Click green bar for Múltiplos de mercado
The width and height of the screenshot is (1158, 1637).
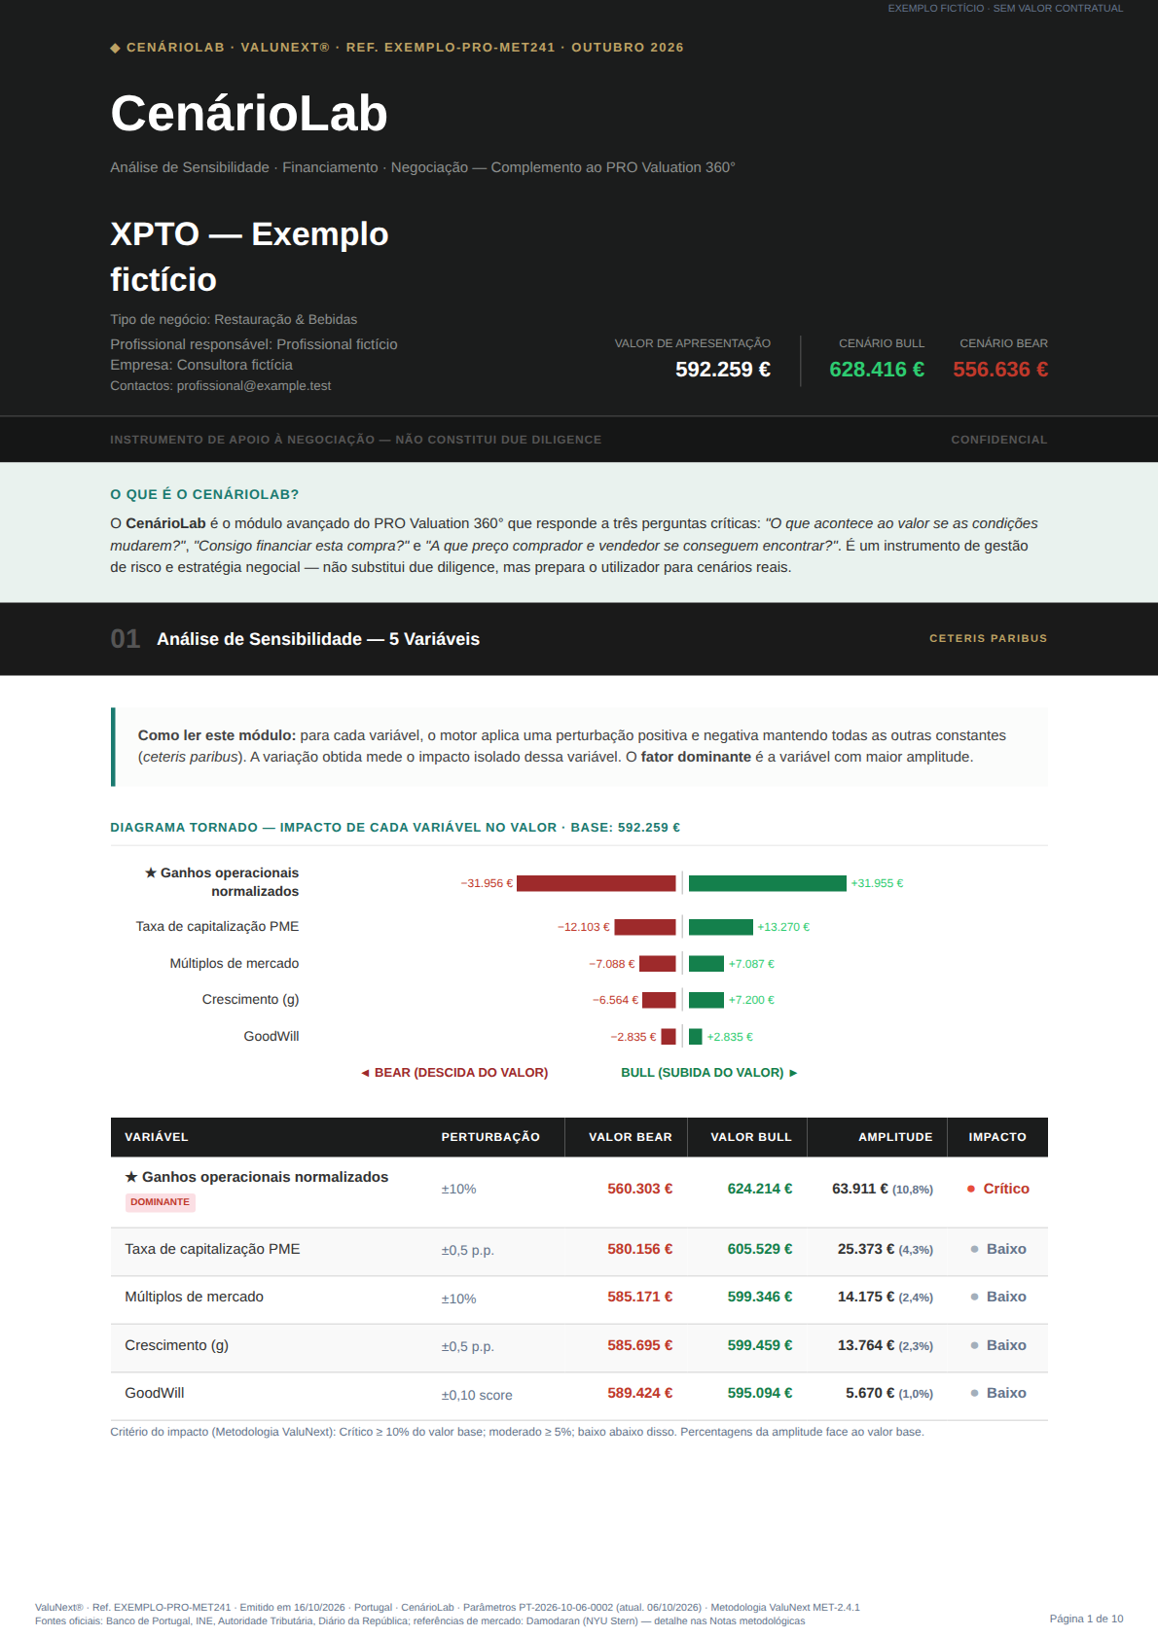tap(706, 964)
